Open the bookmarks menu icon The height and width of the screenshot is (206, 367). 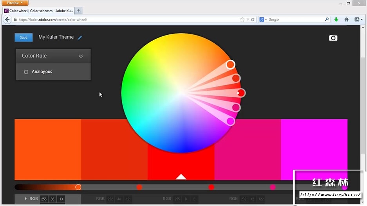pyautogui.click(x=358, y=20)
